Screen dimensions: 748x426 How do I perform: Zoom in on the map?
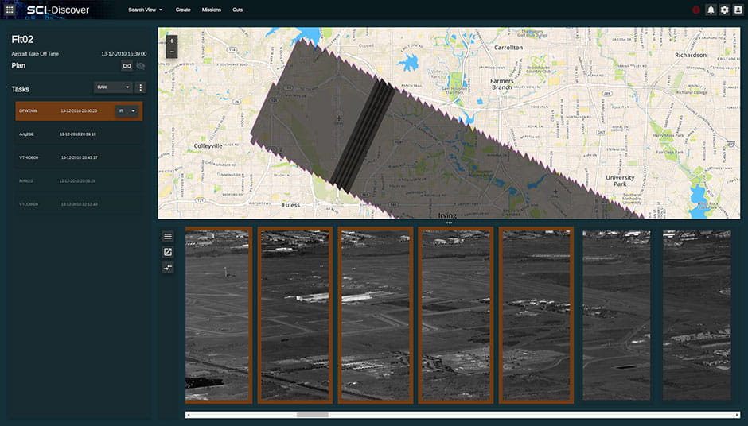point(172,40)
